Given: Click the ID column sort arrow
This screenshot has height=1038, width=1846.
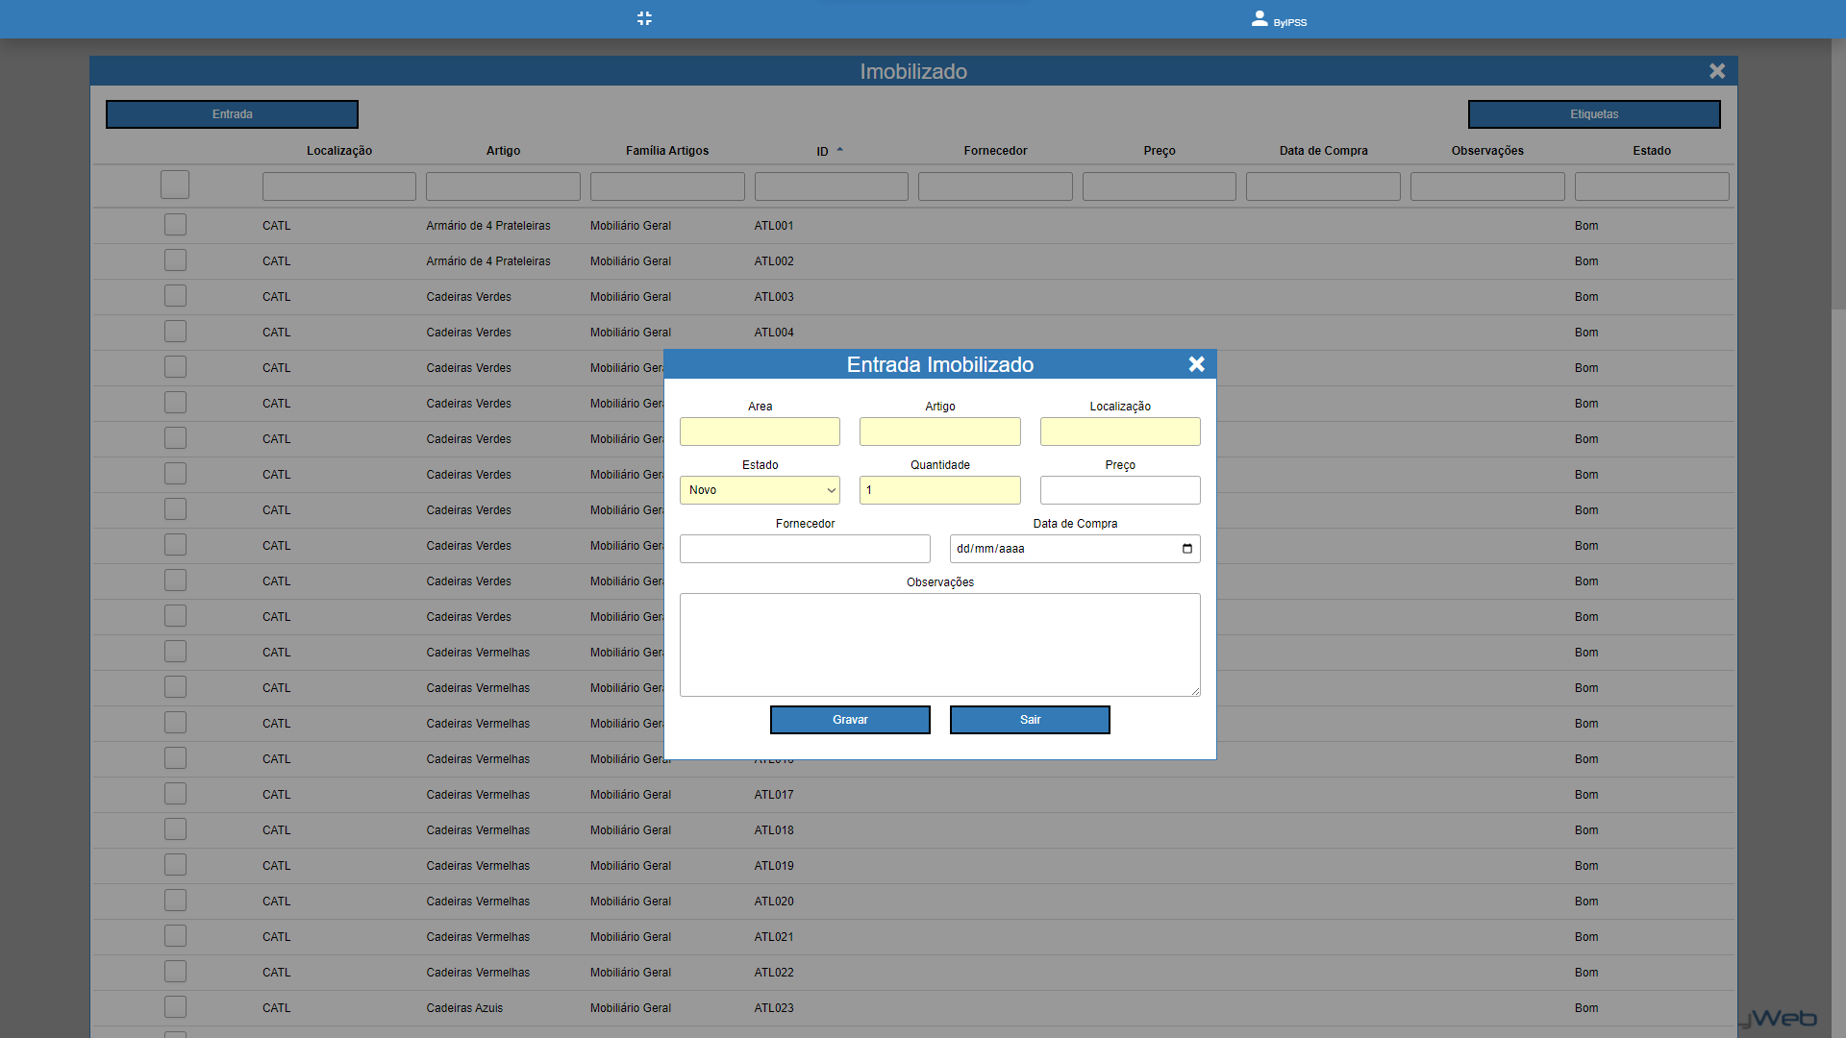Looking at the screenshot, I should pyautogui.click(x=839, y=150).
